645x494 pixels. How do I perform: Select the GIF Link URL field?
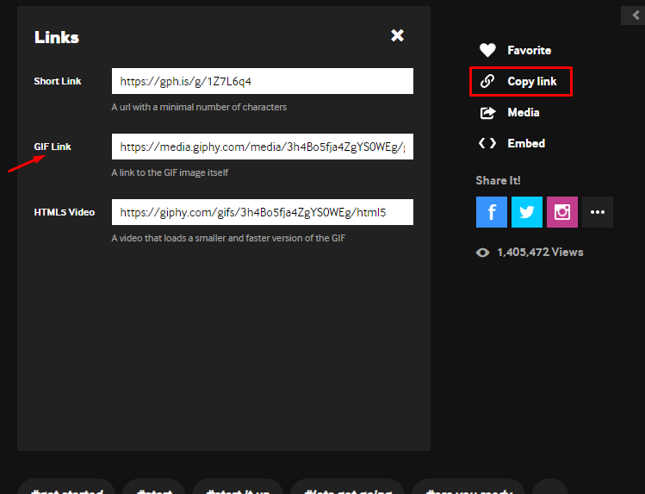[263, 147]
